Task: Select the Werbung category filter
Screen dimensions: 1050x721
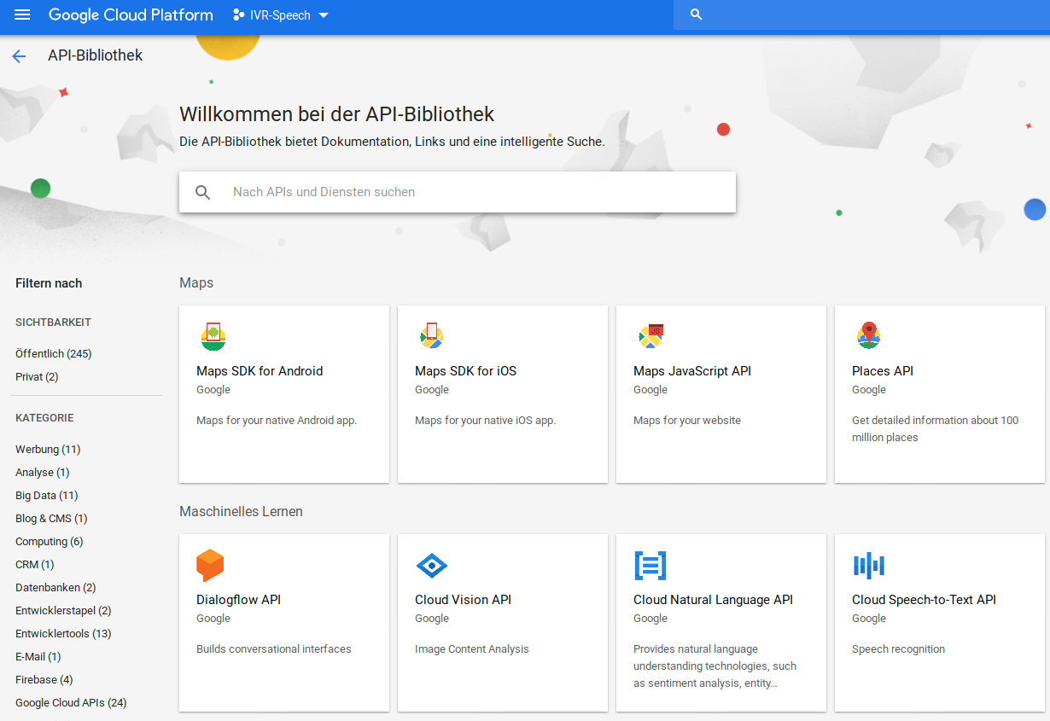Action: point(48,449)
